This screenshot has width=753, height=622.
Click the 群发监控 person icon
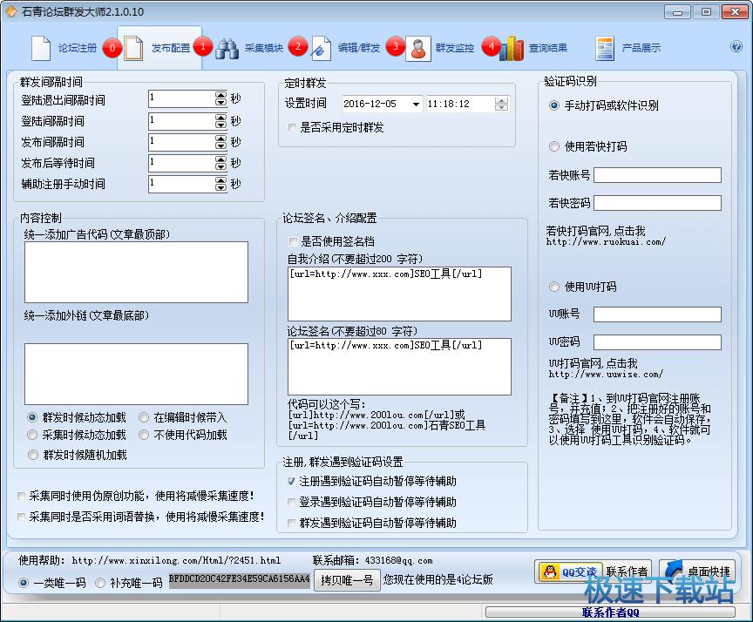[x=418, y=48]
